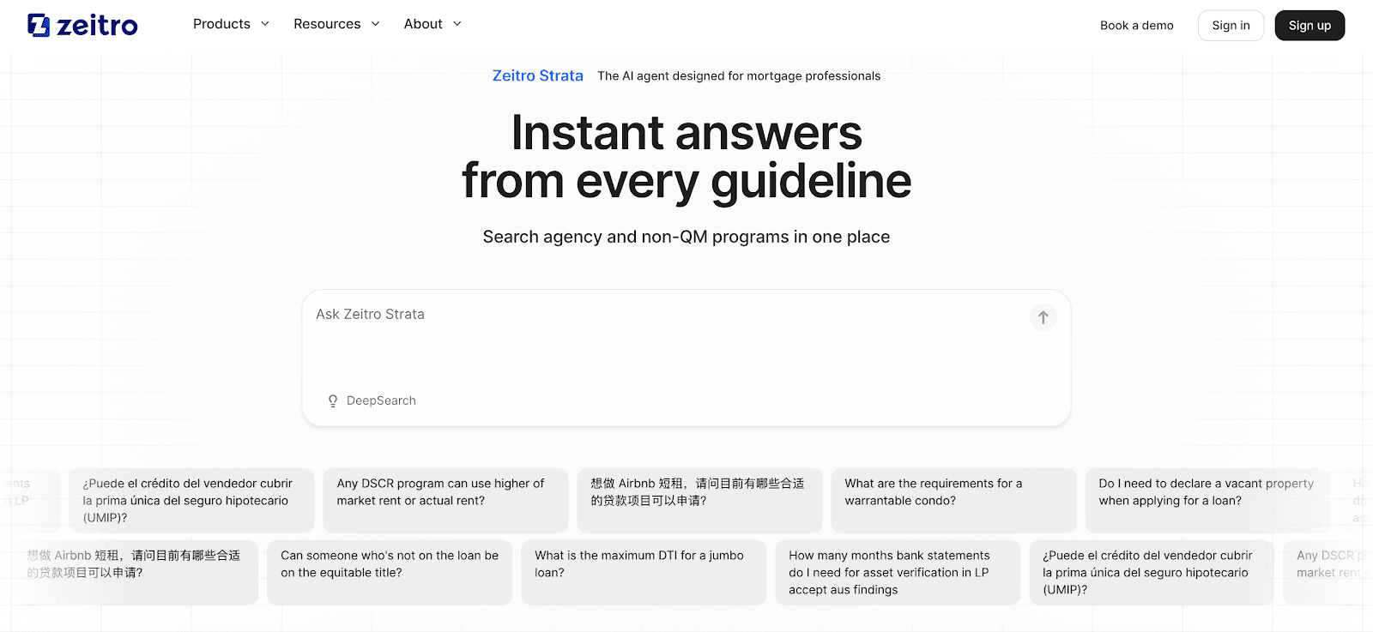Screen dimensions: 1373x632
Task: Expand the Products dropdown menu
Action: [x=232, y=24]
